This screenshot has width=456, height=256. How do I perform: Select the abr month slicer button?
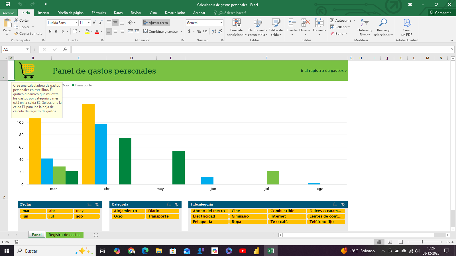pos(60,211)
